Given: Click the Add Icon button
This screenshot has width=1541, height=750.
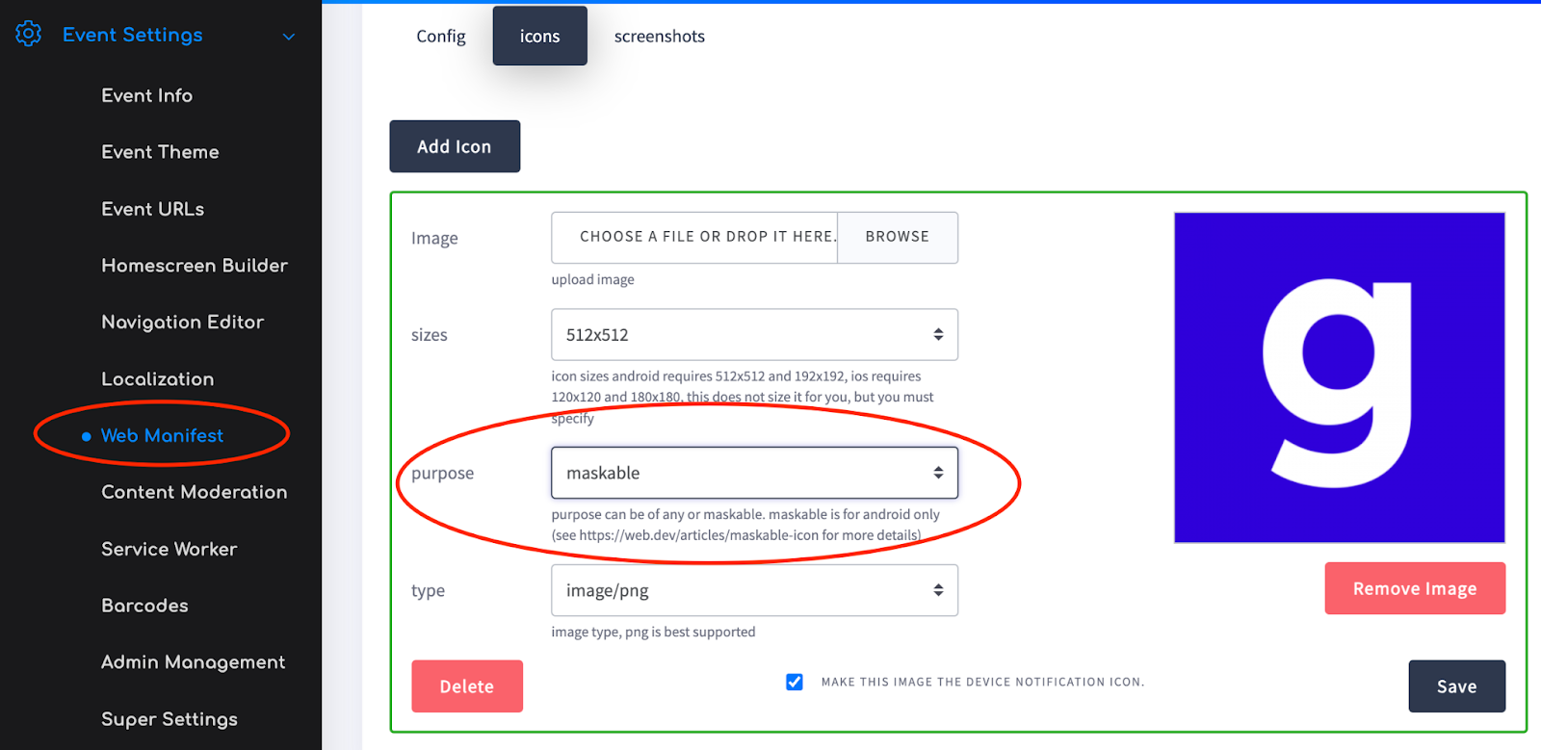Looking at the screenshot, I should coord(455,146).
